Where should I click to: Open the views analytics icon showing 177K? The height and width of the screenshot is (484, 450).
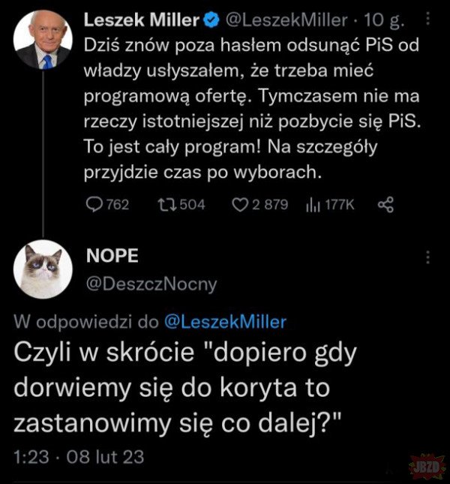313,204
